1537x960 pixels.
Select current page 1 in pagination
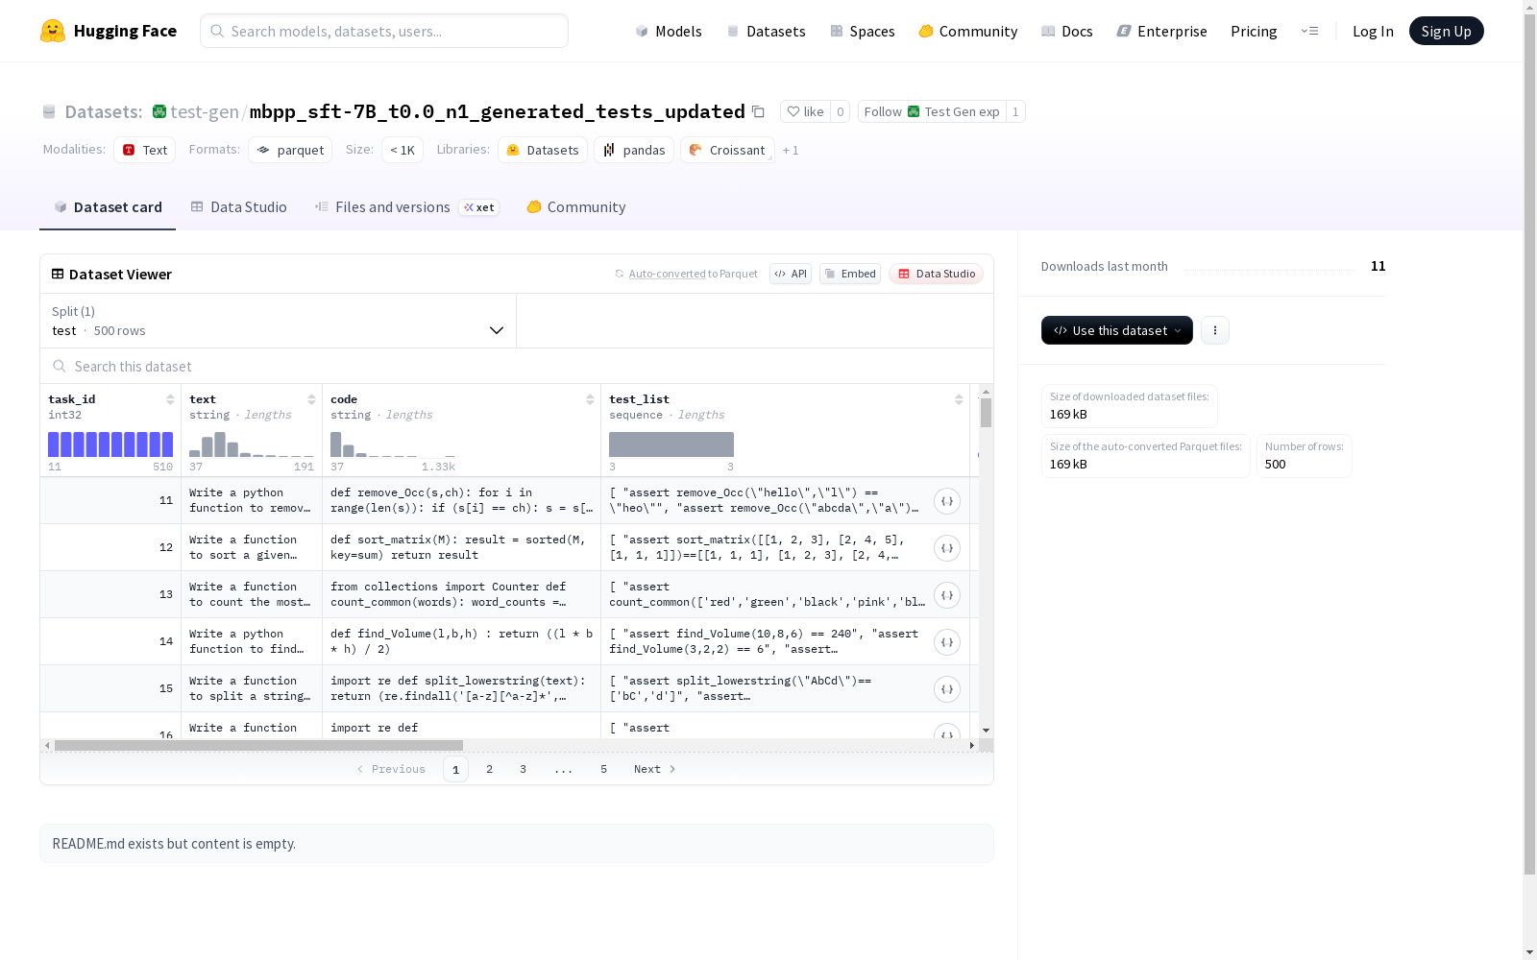click(x=455, y=769)
